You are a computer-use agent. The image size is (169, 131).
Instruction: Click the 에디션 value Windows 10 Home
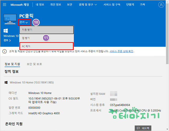click(40, 93)
